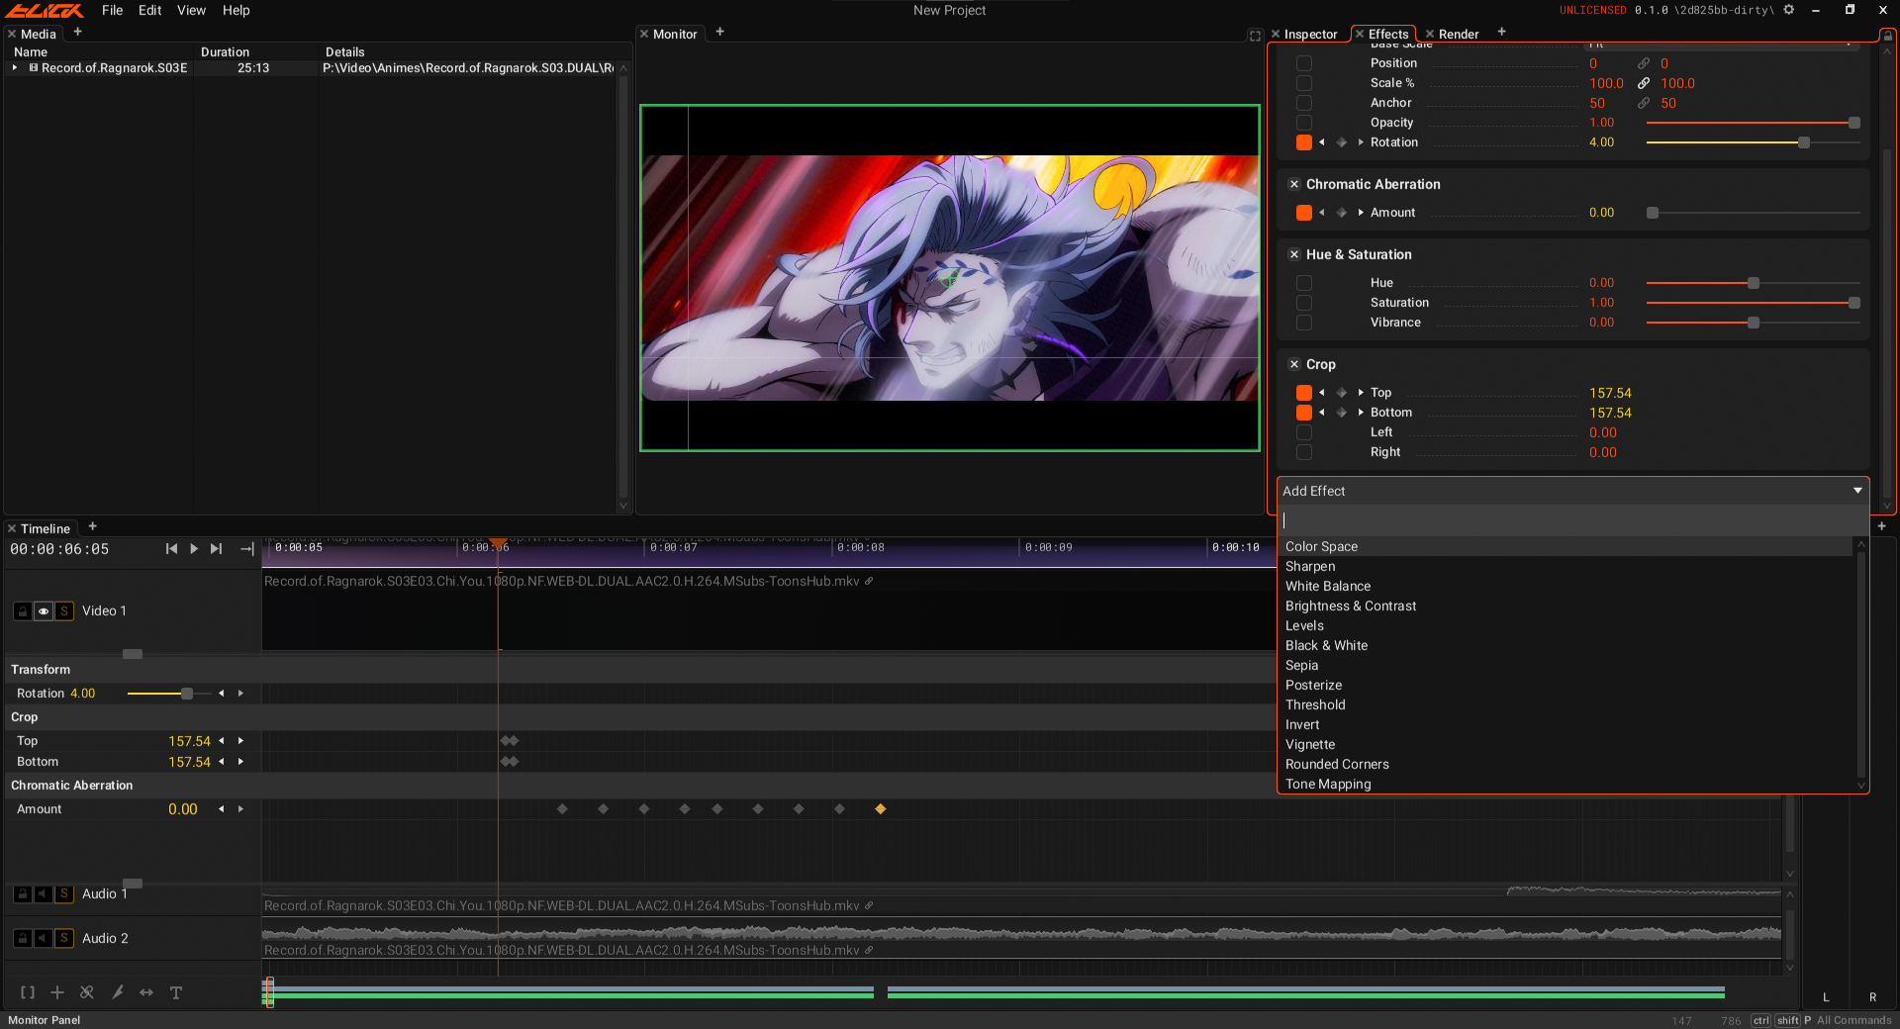Screen dimensions: 1900x1029
Task: Add a keyframe for Rotation in Effects
Action: (x=1342, y=142)
